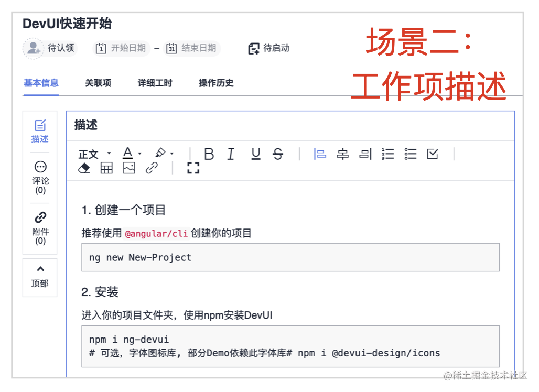Switch to the 操作历史 tab
The image size is (539, 392).
(216, 83)
